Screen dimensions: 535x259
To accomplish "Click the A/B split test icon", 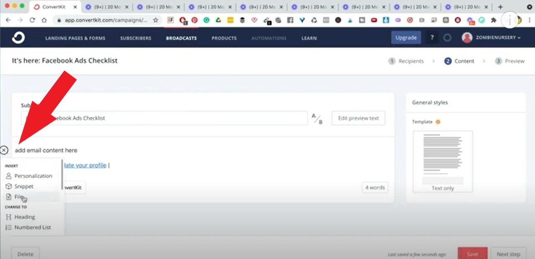I will (317, 118).
